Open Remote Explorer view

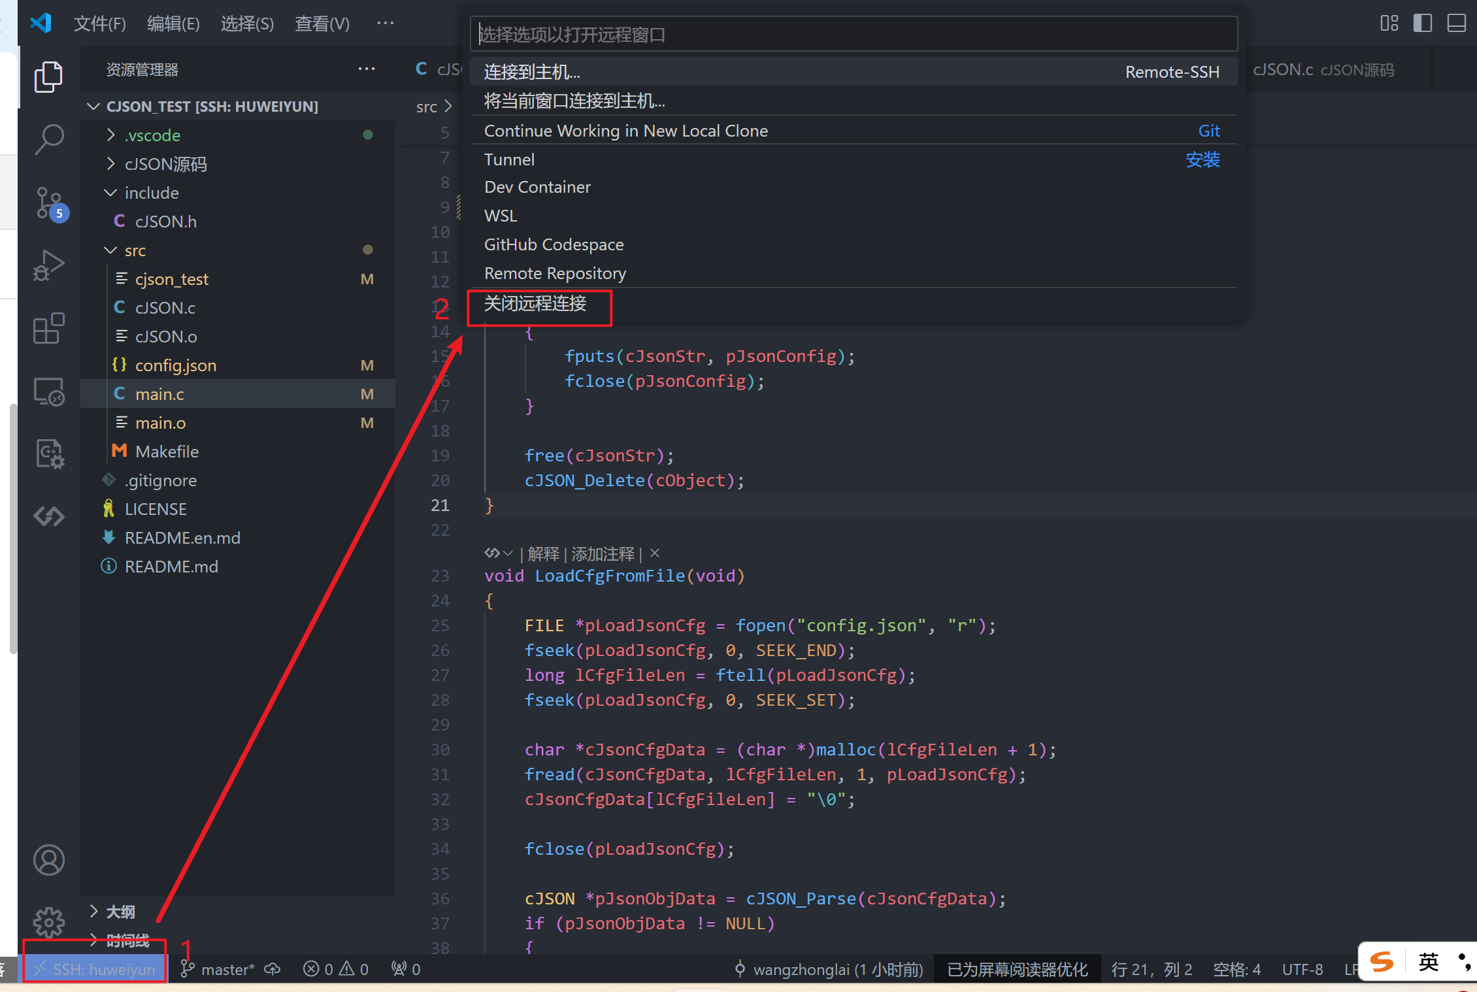pos(49,392)
